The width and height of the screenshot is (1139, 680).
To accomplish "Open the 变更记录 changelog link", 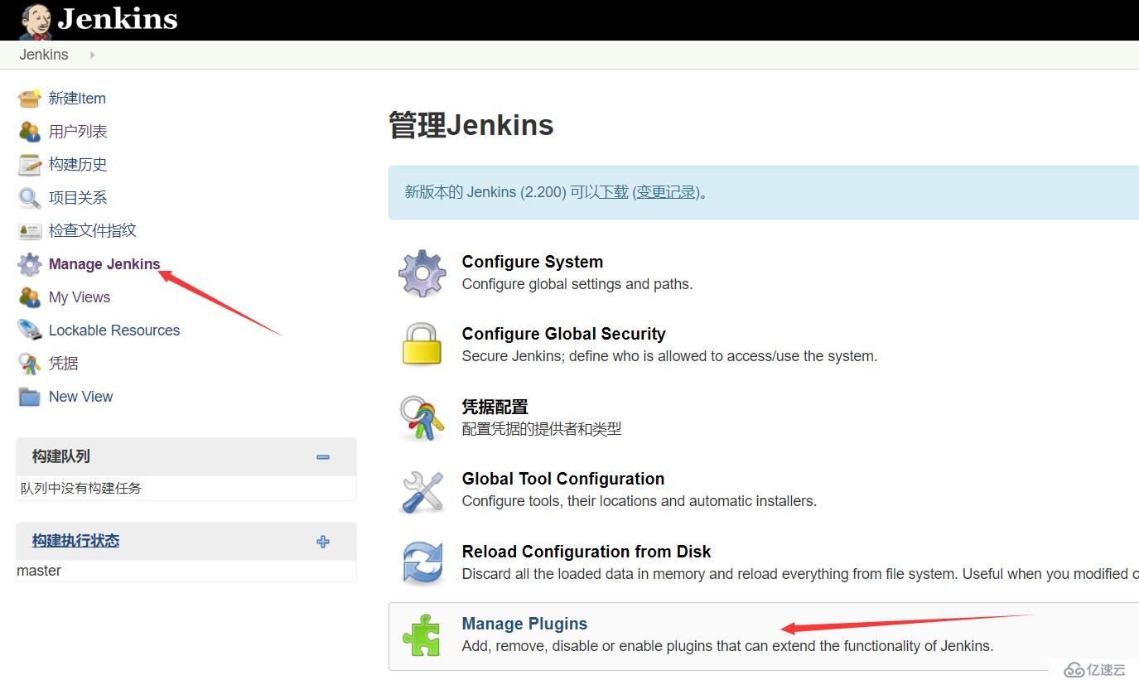I will click(666, 192).
